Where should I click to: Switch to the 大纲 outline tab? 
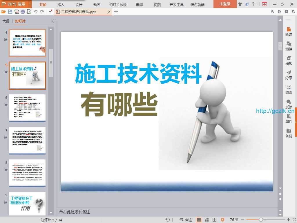click(x=6, y=21)
